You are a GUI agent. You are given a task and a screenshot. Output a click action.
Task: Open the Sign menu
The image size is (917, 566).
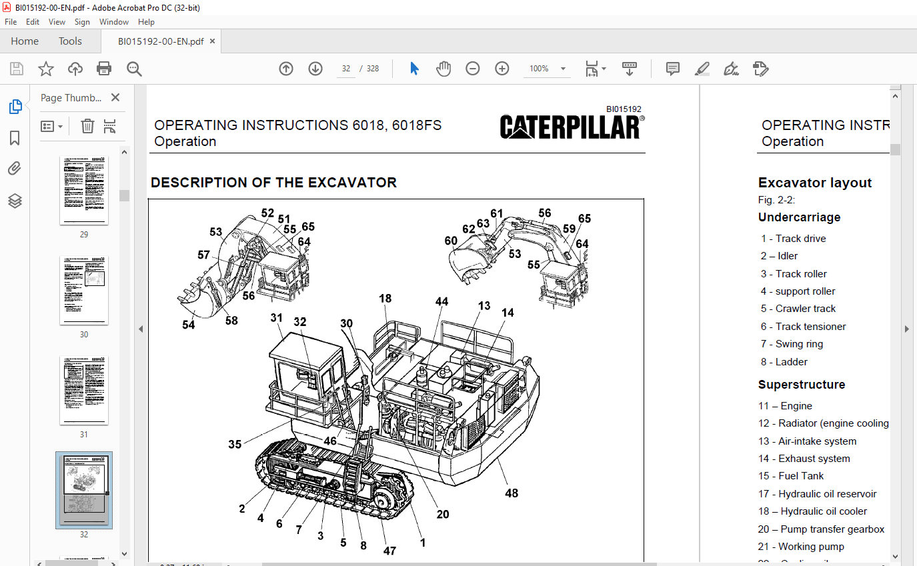(x=82, y=22)
